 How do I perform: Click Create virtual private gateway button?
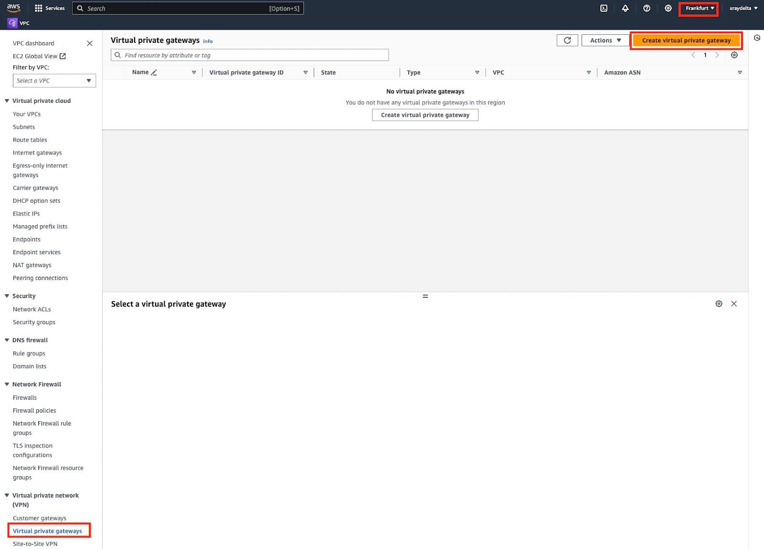click(x=686, y=40)
